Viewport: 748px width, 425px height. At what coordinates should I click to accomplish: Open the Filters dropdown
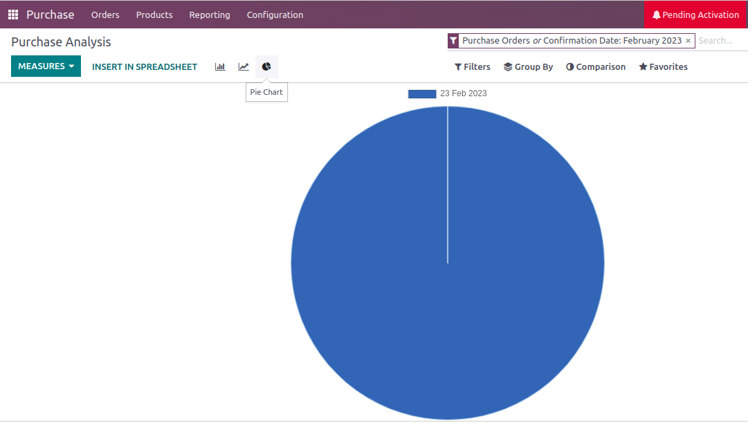pos(473,67)
